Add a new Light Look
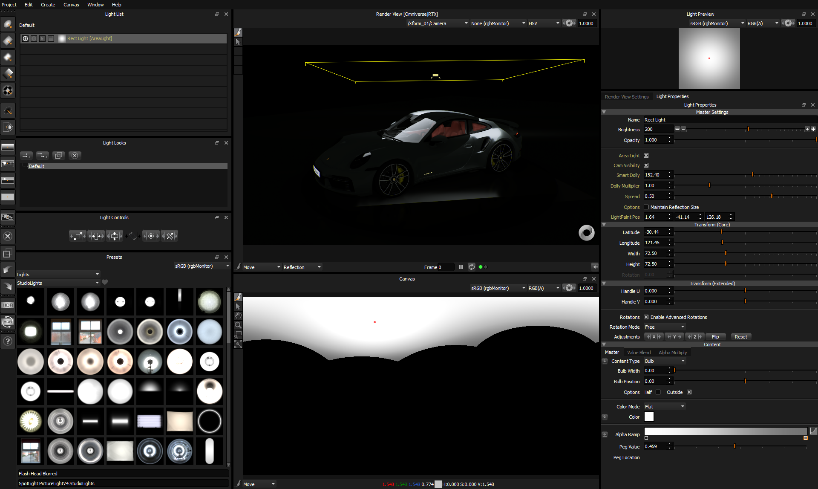 pyautogui.click(x=26, y=156)
